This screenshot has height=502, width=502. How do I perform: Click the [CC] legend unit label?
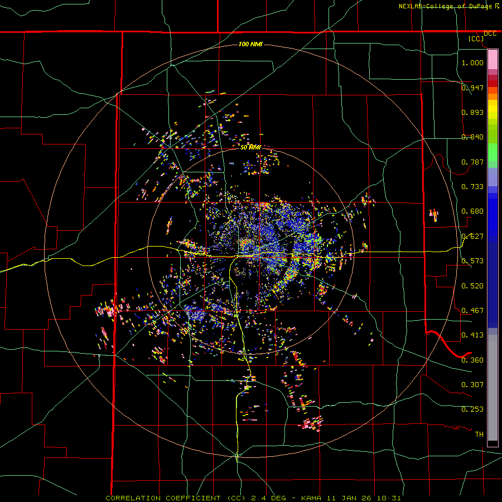pyautogui.click(x=476, y=38)
